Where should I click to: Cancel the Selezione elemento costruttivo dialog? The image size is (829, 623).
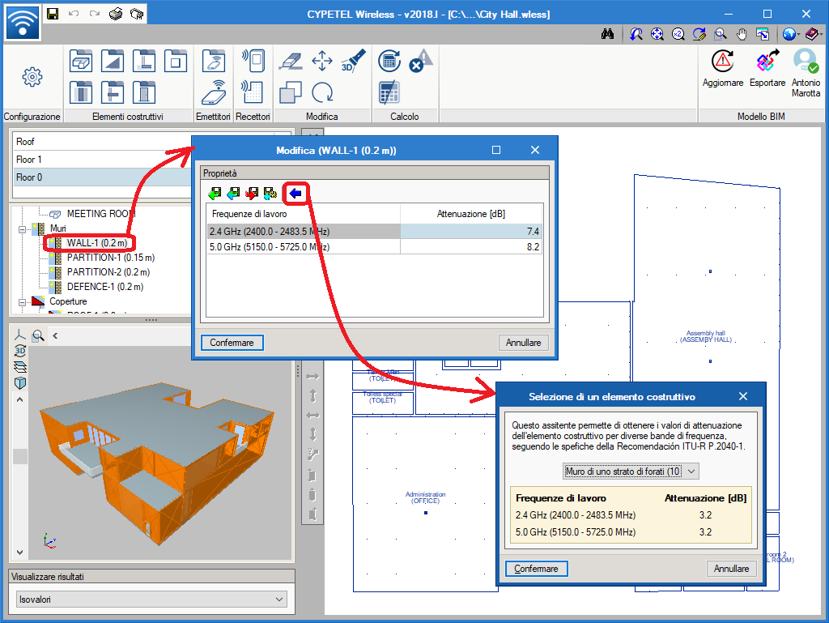[731, 569]
